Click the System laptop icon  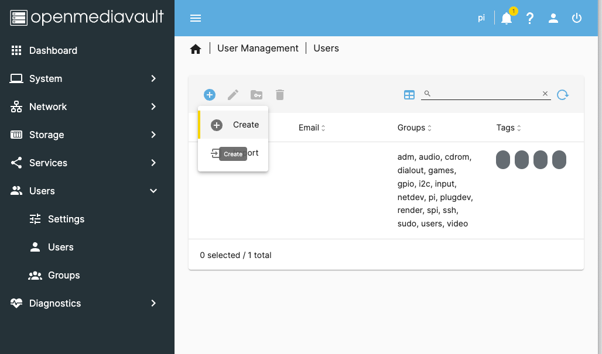pos(16,78)
